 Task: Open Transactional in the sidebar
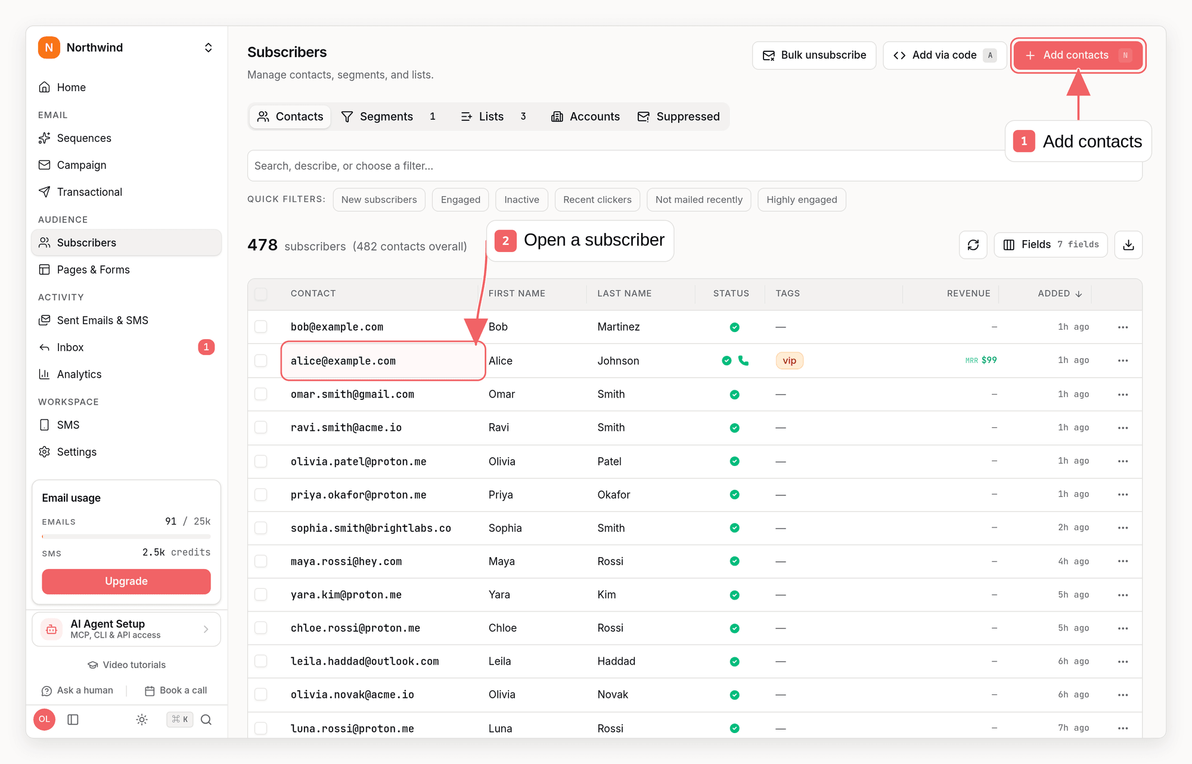126,192
